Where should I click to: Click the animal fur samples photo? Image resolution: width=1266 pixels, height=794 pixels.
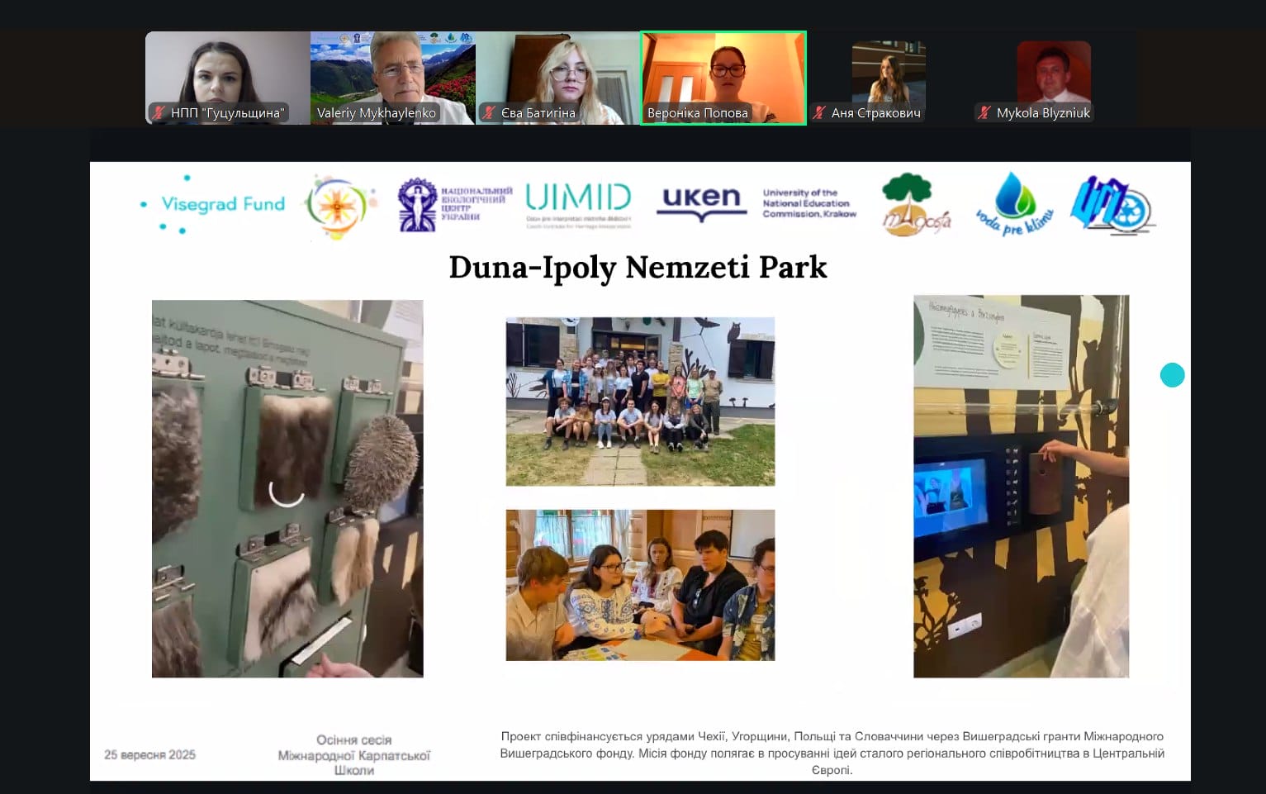287,488
